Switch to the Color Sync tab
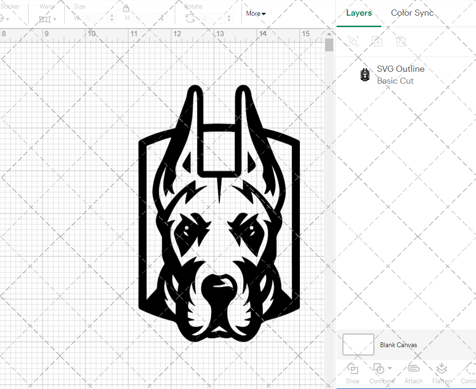476x389 pixels. [x=412, y=13]
